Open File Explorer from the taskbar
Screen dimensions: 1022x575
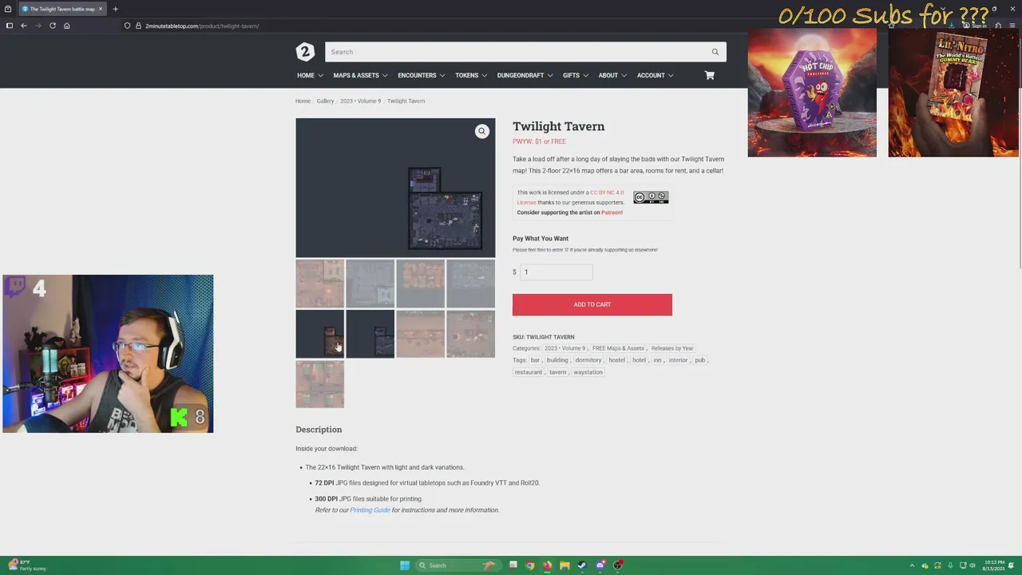tap(564, 565)
